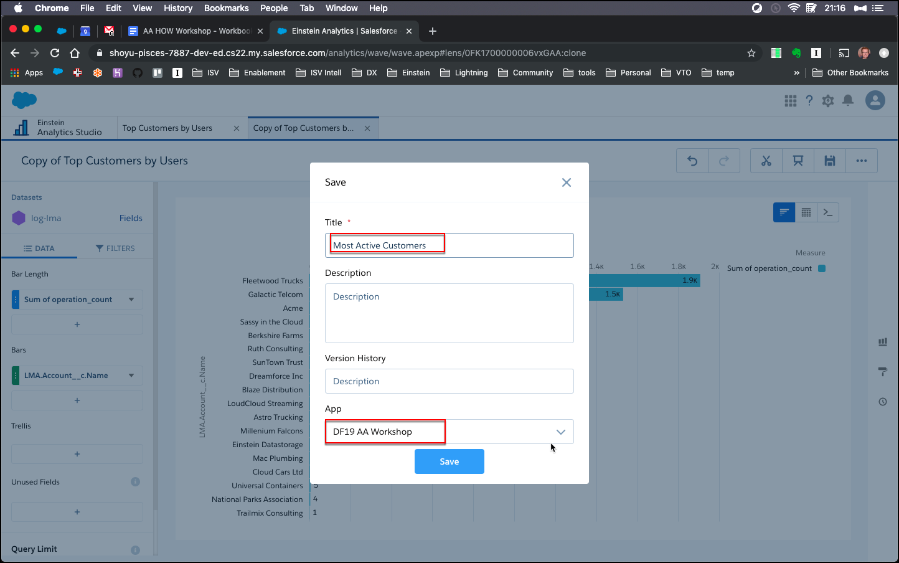899x563 pixels.
Task: Open Sum of operation_count measure dropdown
Action: pos(77,300)
